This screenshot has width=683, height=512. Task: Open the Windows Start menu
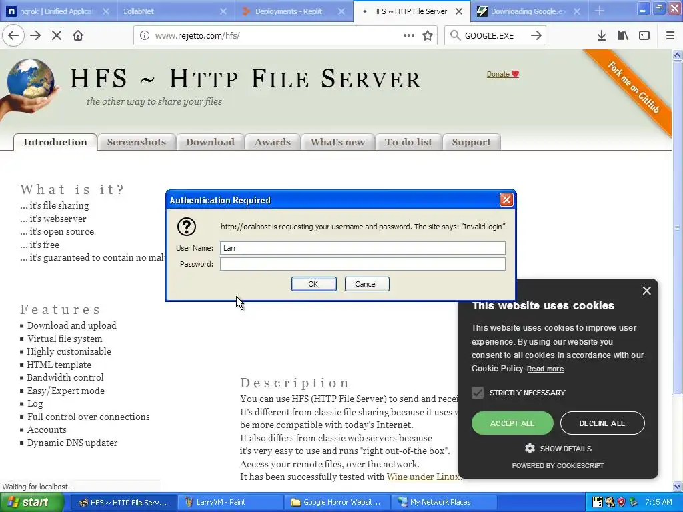point(32,502)
